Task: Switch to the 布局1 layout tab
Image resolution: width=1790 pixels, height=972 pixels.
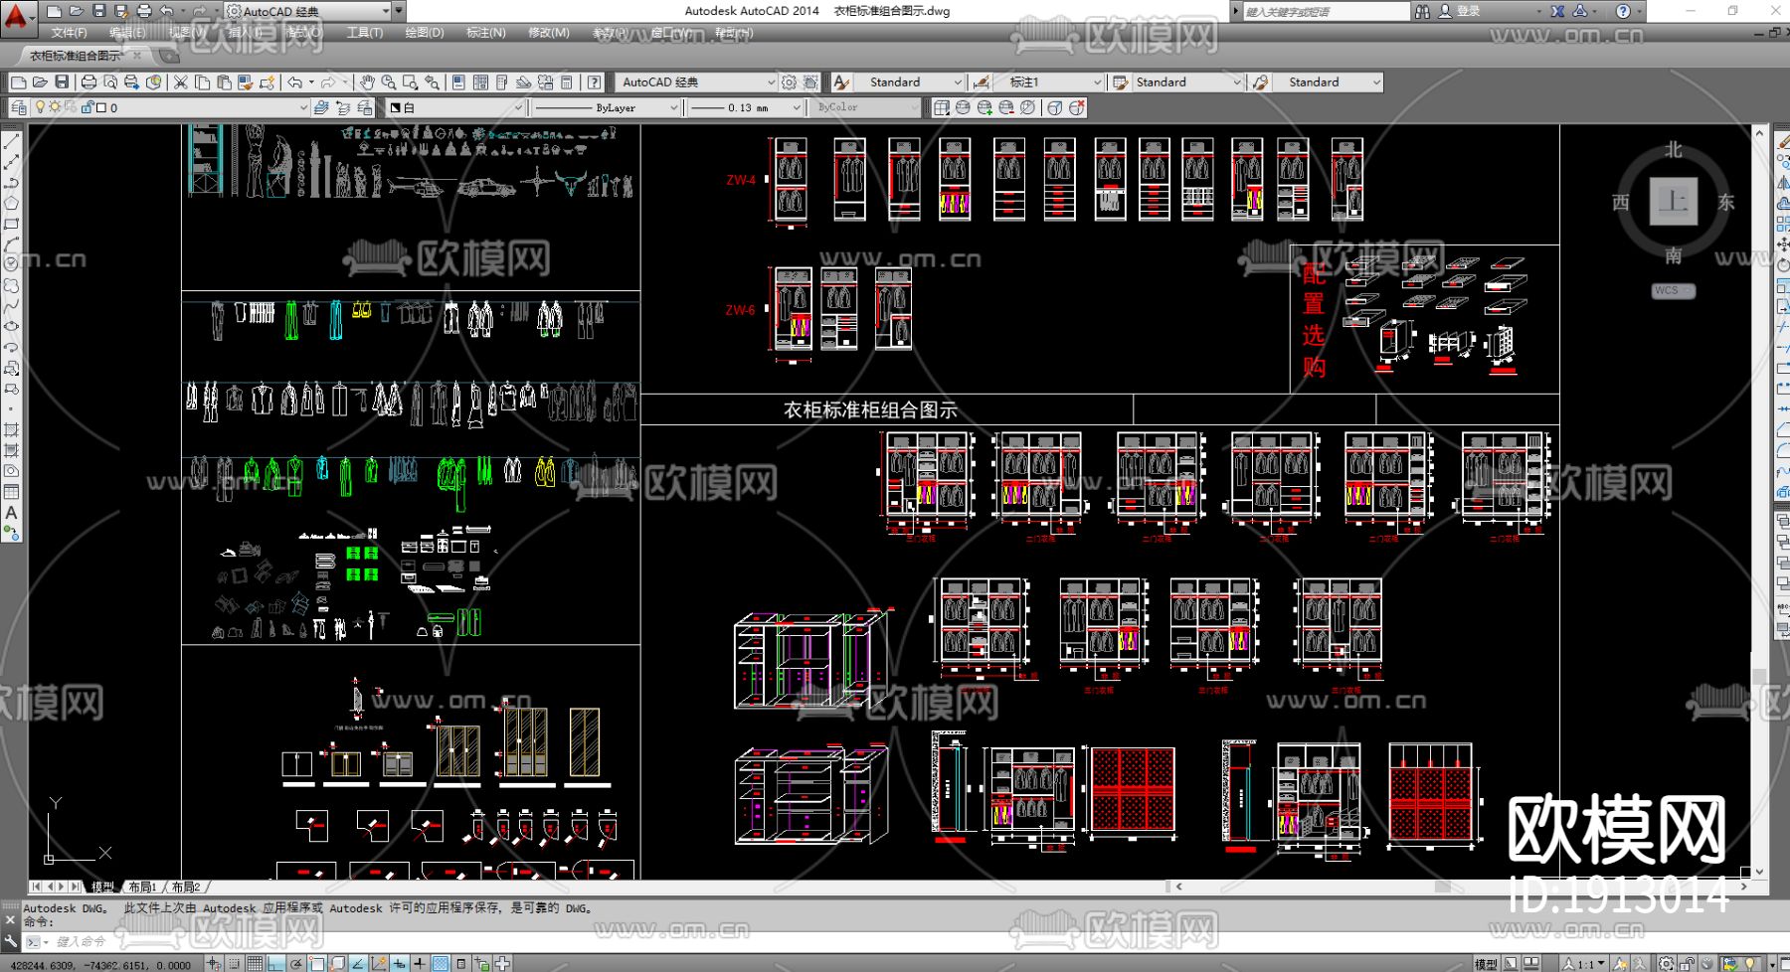Action: click(142, 887)
